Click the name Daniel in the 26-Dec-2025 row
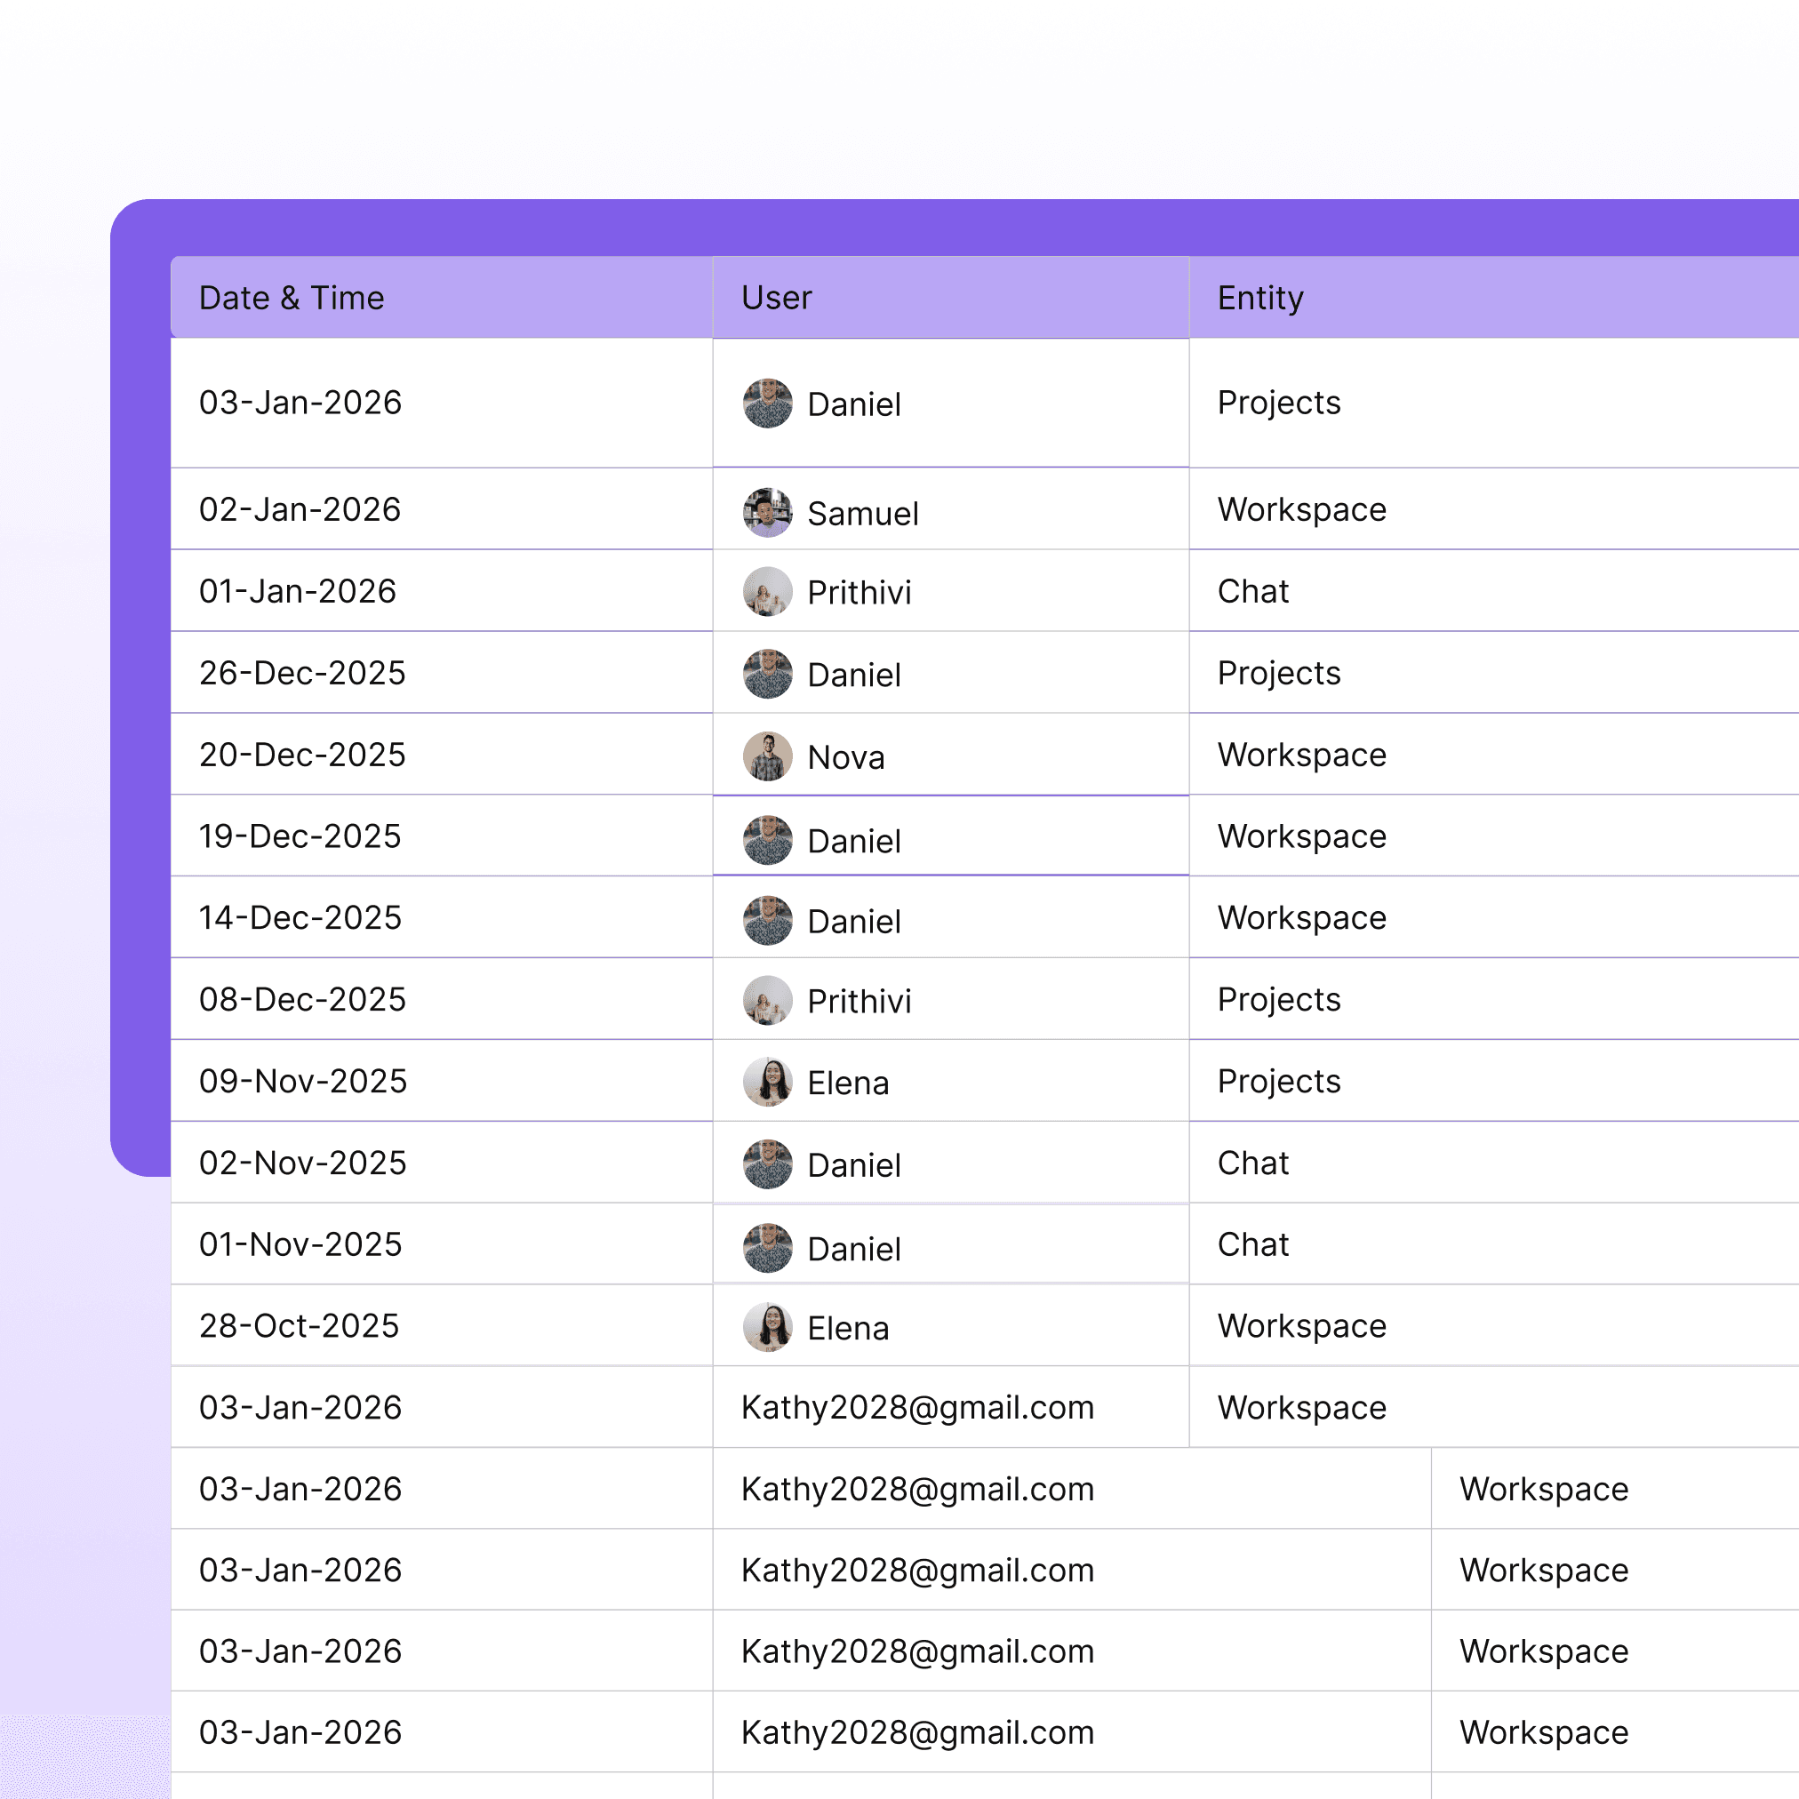This screenshot has height=1799, width=1799. tap(854, 676)
